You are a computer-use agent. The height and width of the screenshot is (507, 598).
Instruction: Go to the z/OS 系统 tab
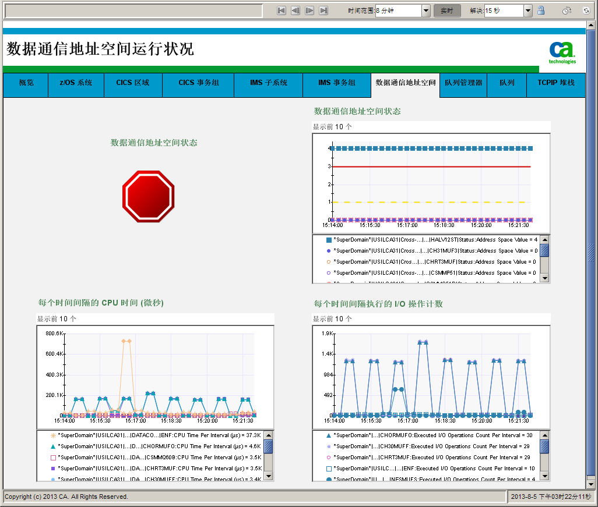tap(76, 83)
